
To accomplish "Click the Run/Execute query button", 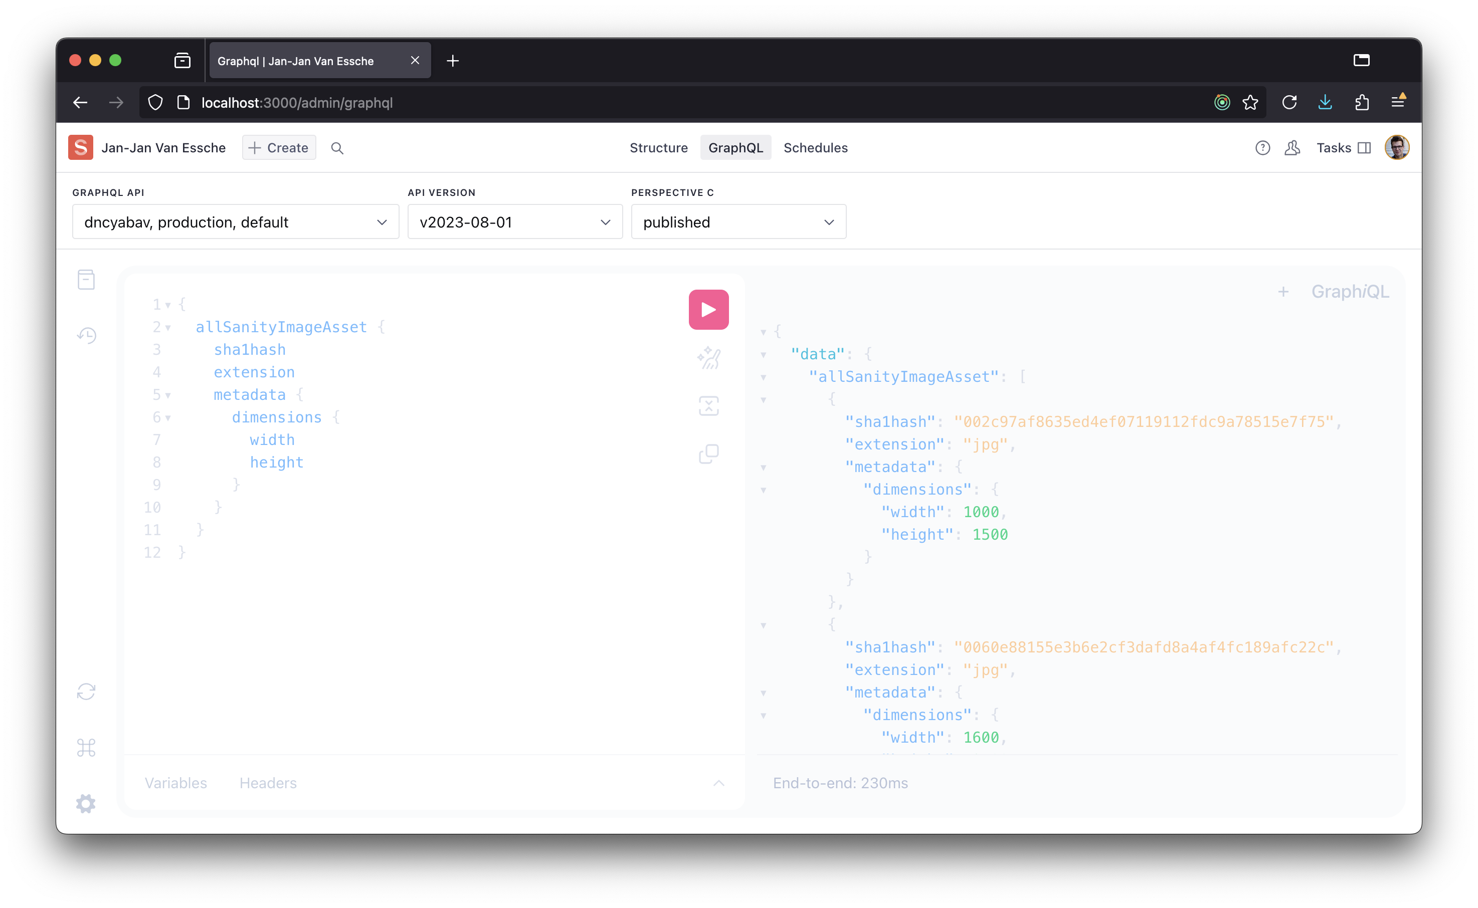I will pos(707,309).
